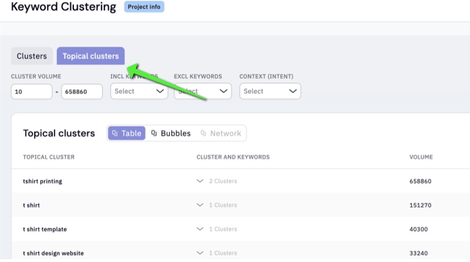
Task: Switch to the Clusters tab
Action: point(31,56)
